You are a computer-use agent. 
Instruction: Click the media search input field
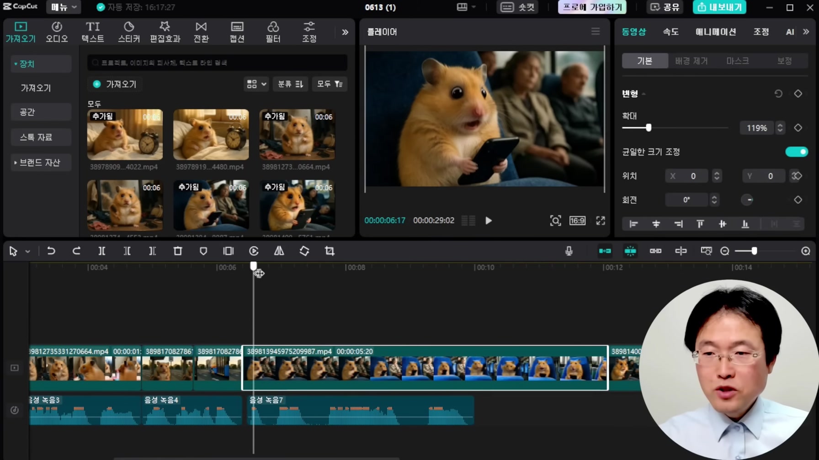pos(217,63)
